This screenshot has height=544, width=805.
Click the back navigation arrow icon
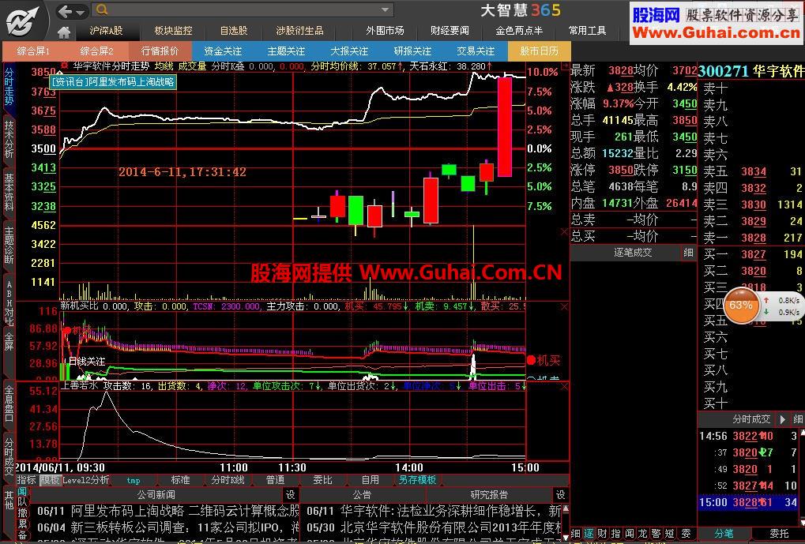(x=64, y=10)
